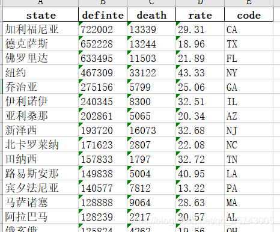
Task: Select the code cell TX
Action: [x=249, y=43]
